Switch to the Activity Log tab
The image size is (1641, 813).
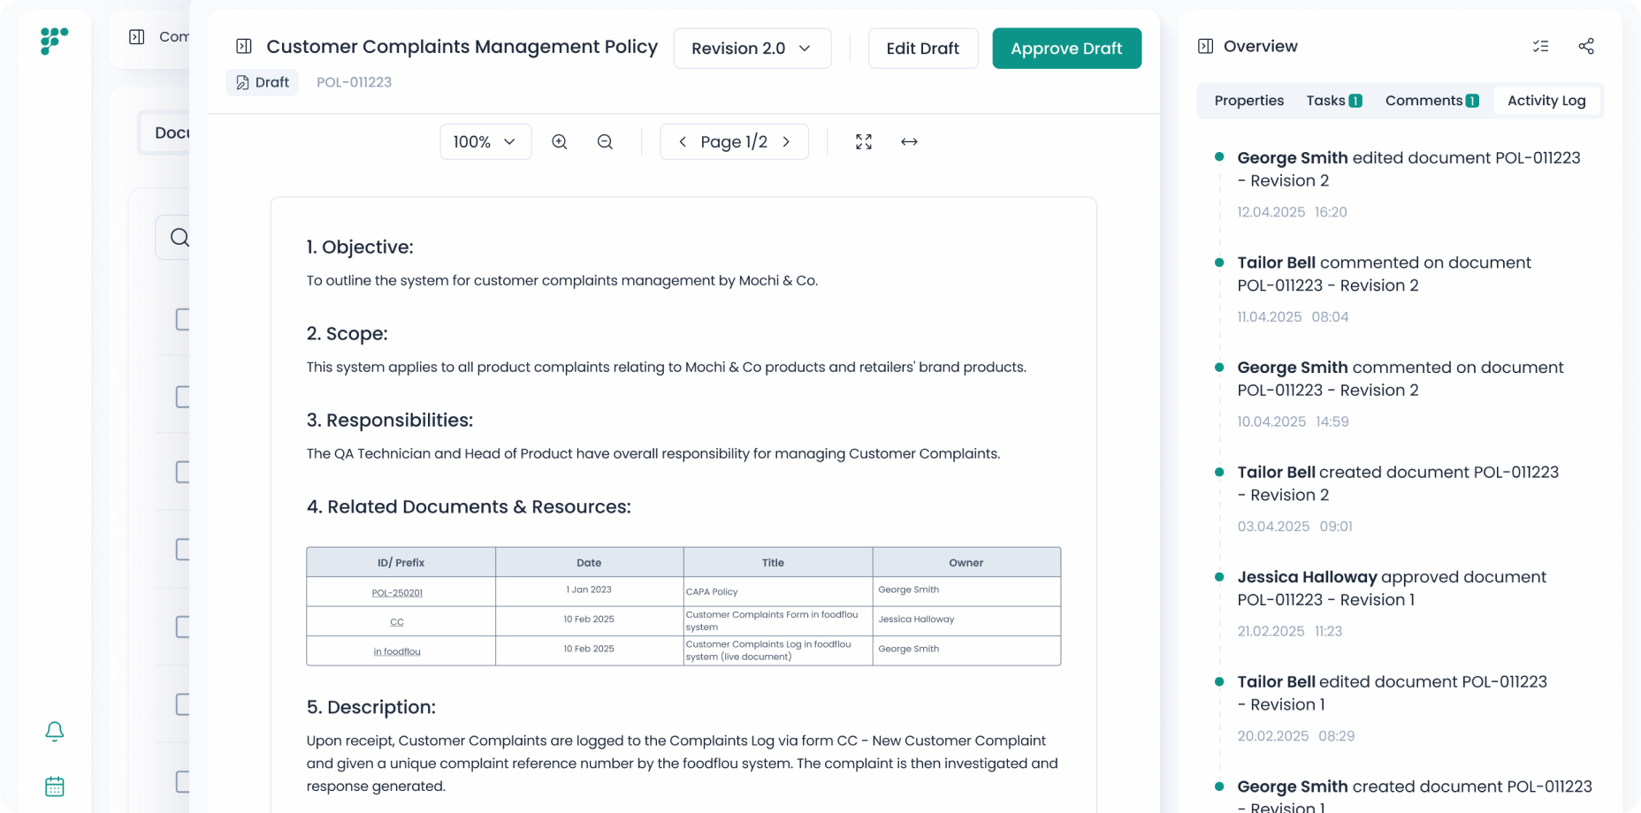[1546, 101]
